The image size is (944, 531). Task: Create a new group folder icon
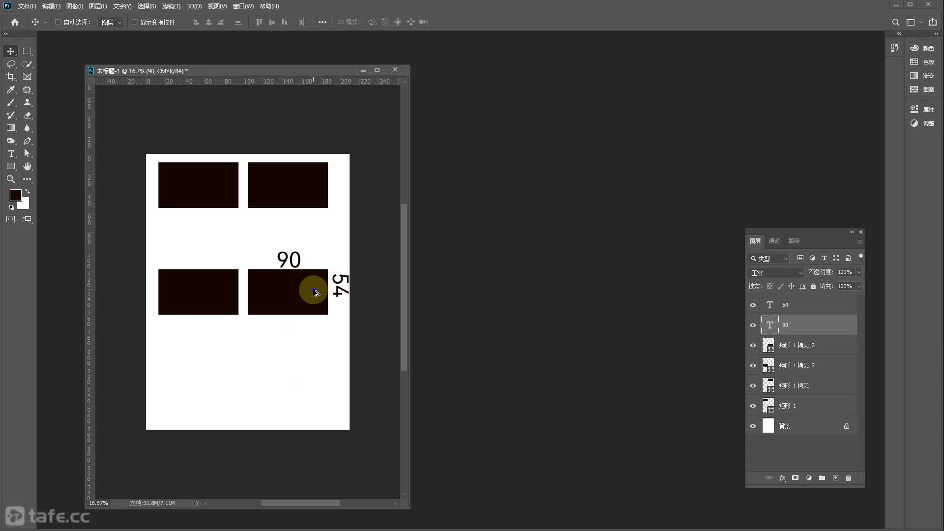point(822,478)
